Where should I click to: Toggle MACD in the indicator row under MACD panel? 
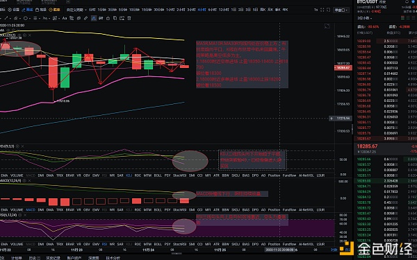31,209
